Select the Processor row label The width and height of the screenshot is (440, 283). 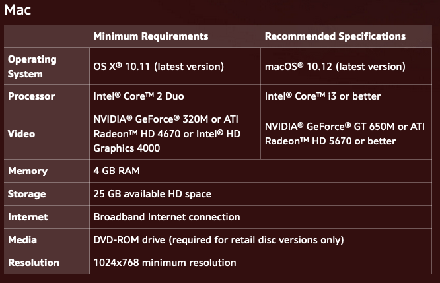point(32,96)
